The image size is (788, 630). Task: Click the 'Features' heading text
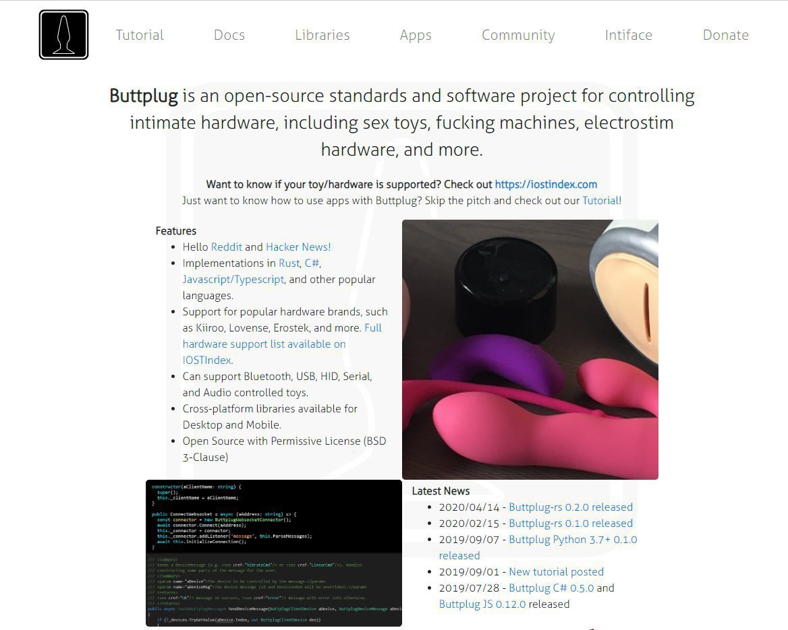coord(176,231)
